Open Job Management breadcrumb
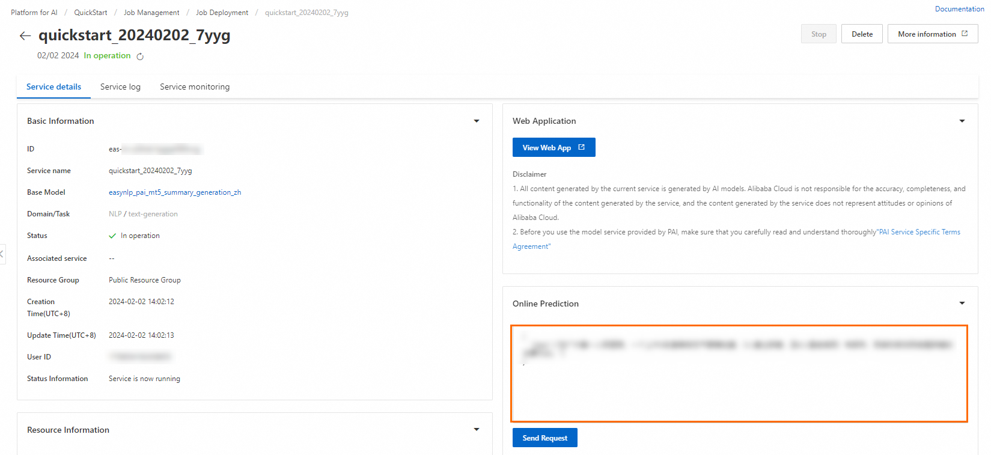The image size is (991, 455). (x=151, y=13)
